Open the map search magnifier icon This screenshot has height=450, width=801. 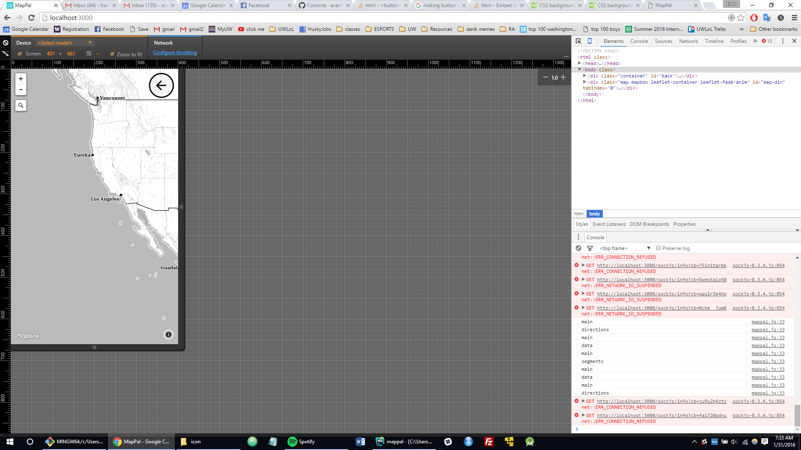coord(20,105)
